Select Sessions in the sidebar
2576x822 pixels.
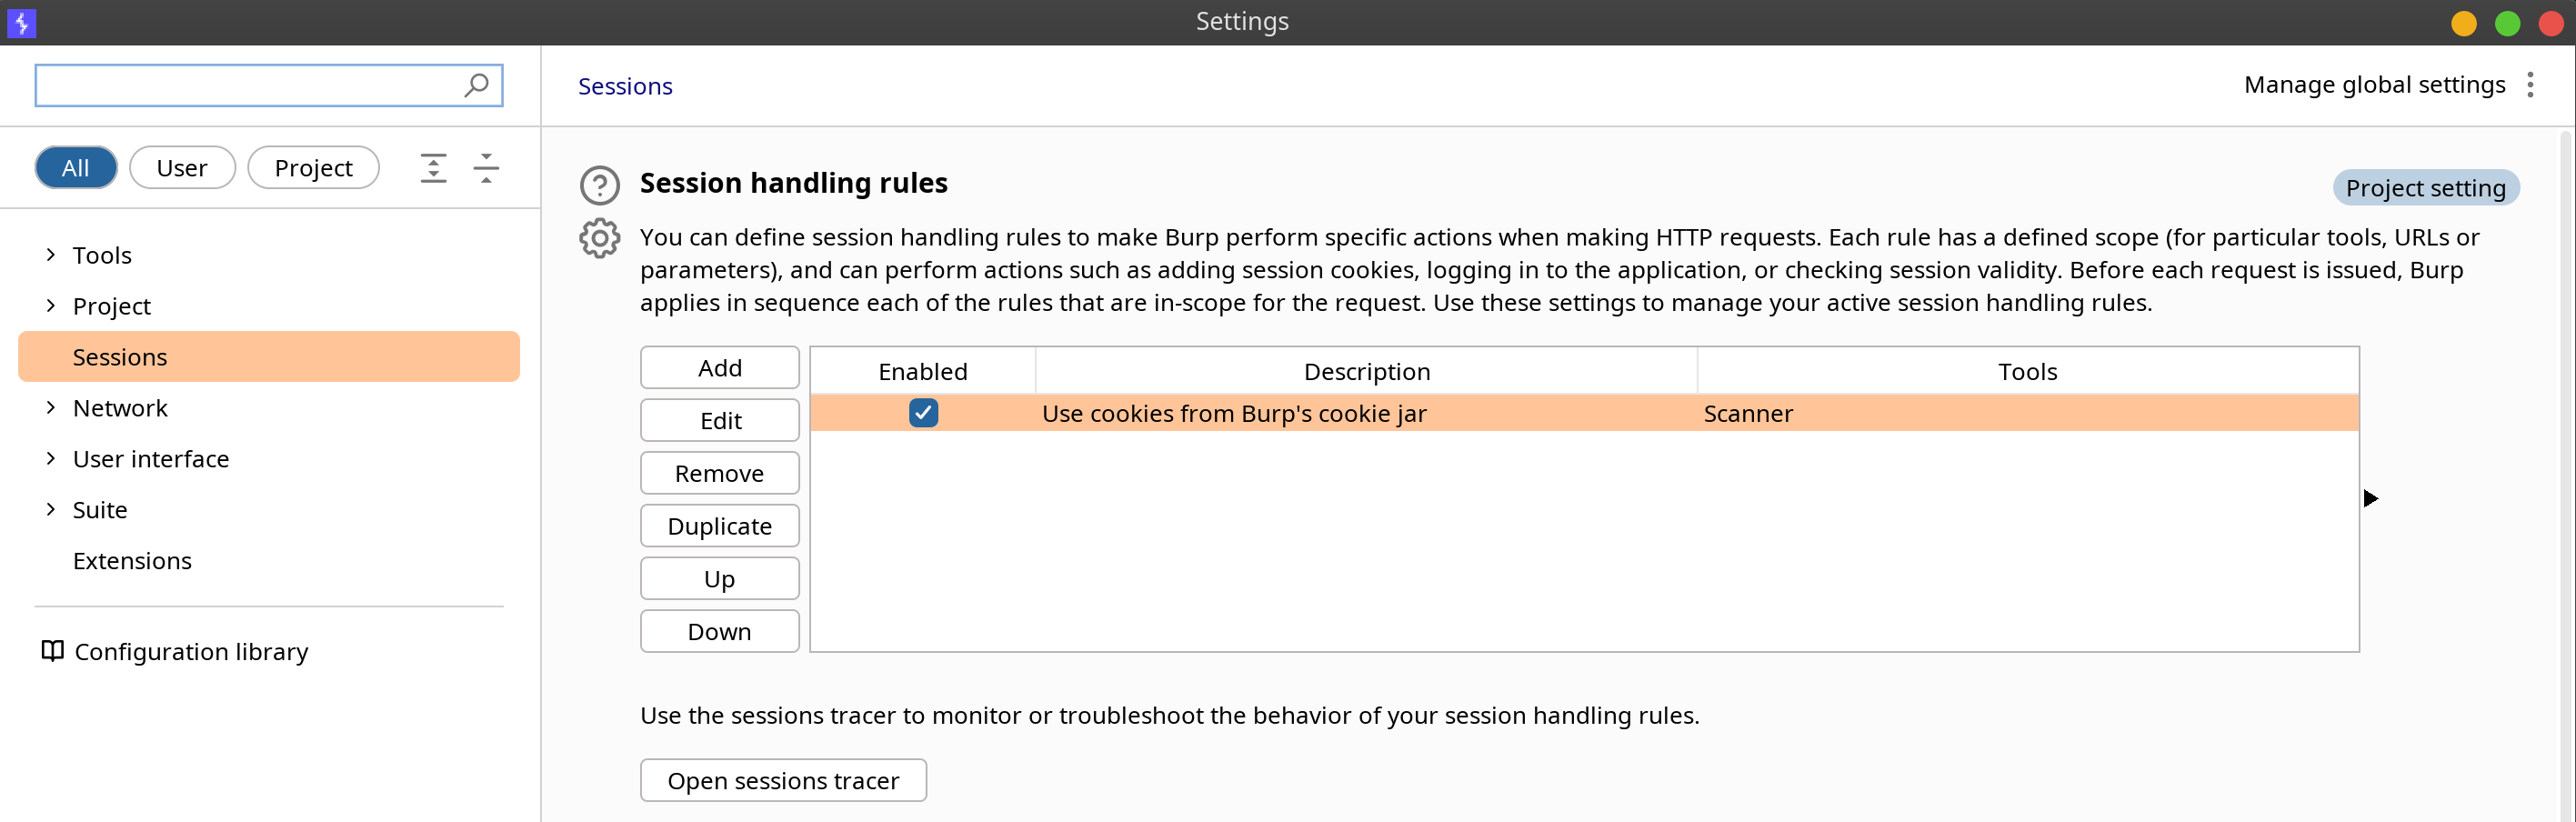coord(269,356)
